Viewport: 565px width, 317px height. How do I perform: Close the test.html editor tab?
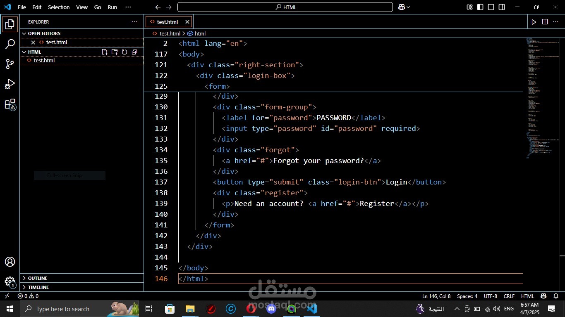click(187, 22)
